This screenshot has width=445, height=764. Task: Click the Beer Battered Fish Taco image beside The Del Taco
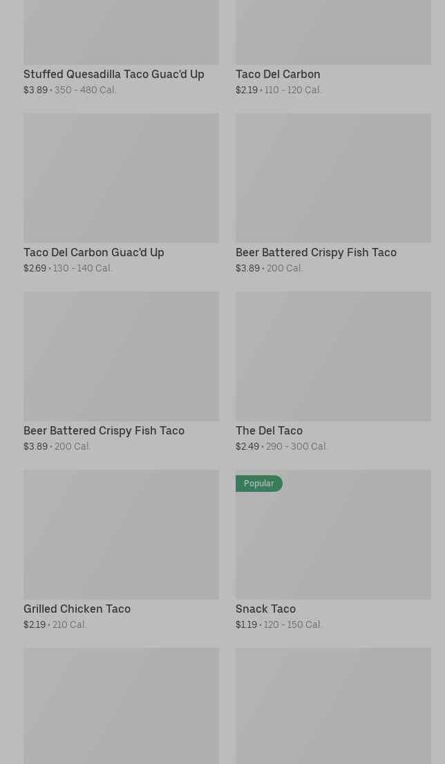tap(121, 356)
